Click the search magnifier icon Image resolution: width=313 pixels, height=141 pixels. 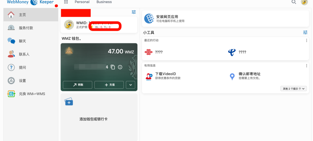point(294,2)
